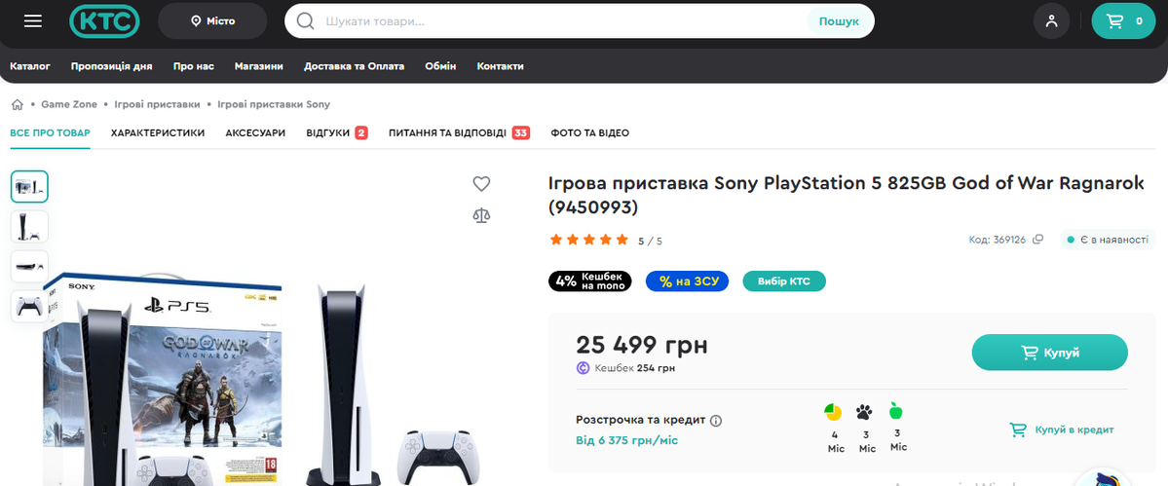Screen dimensions: 1168x486
Task: Copy the product code icon
Action: point(1038,240)
